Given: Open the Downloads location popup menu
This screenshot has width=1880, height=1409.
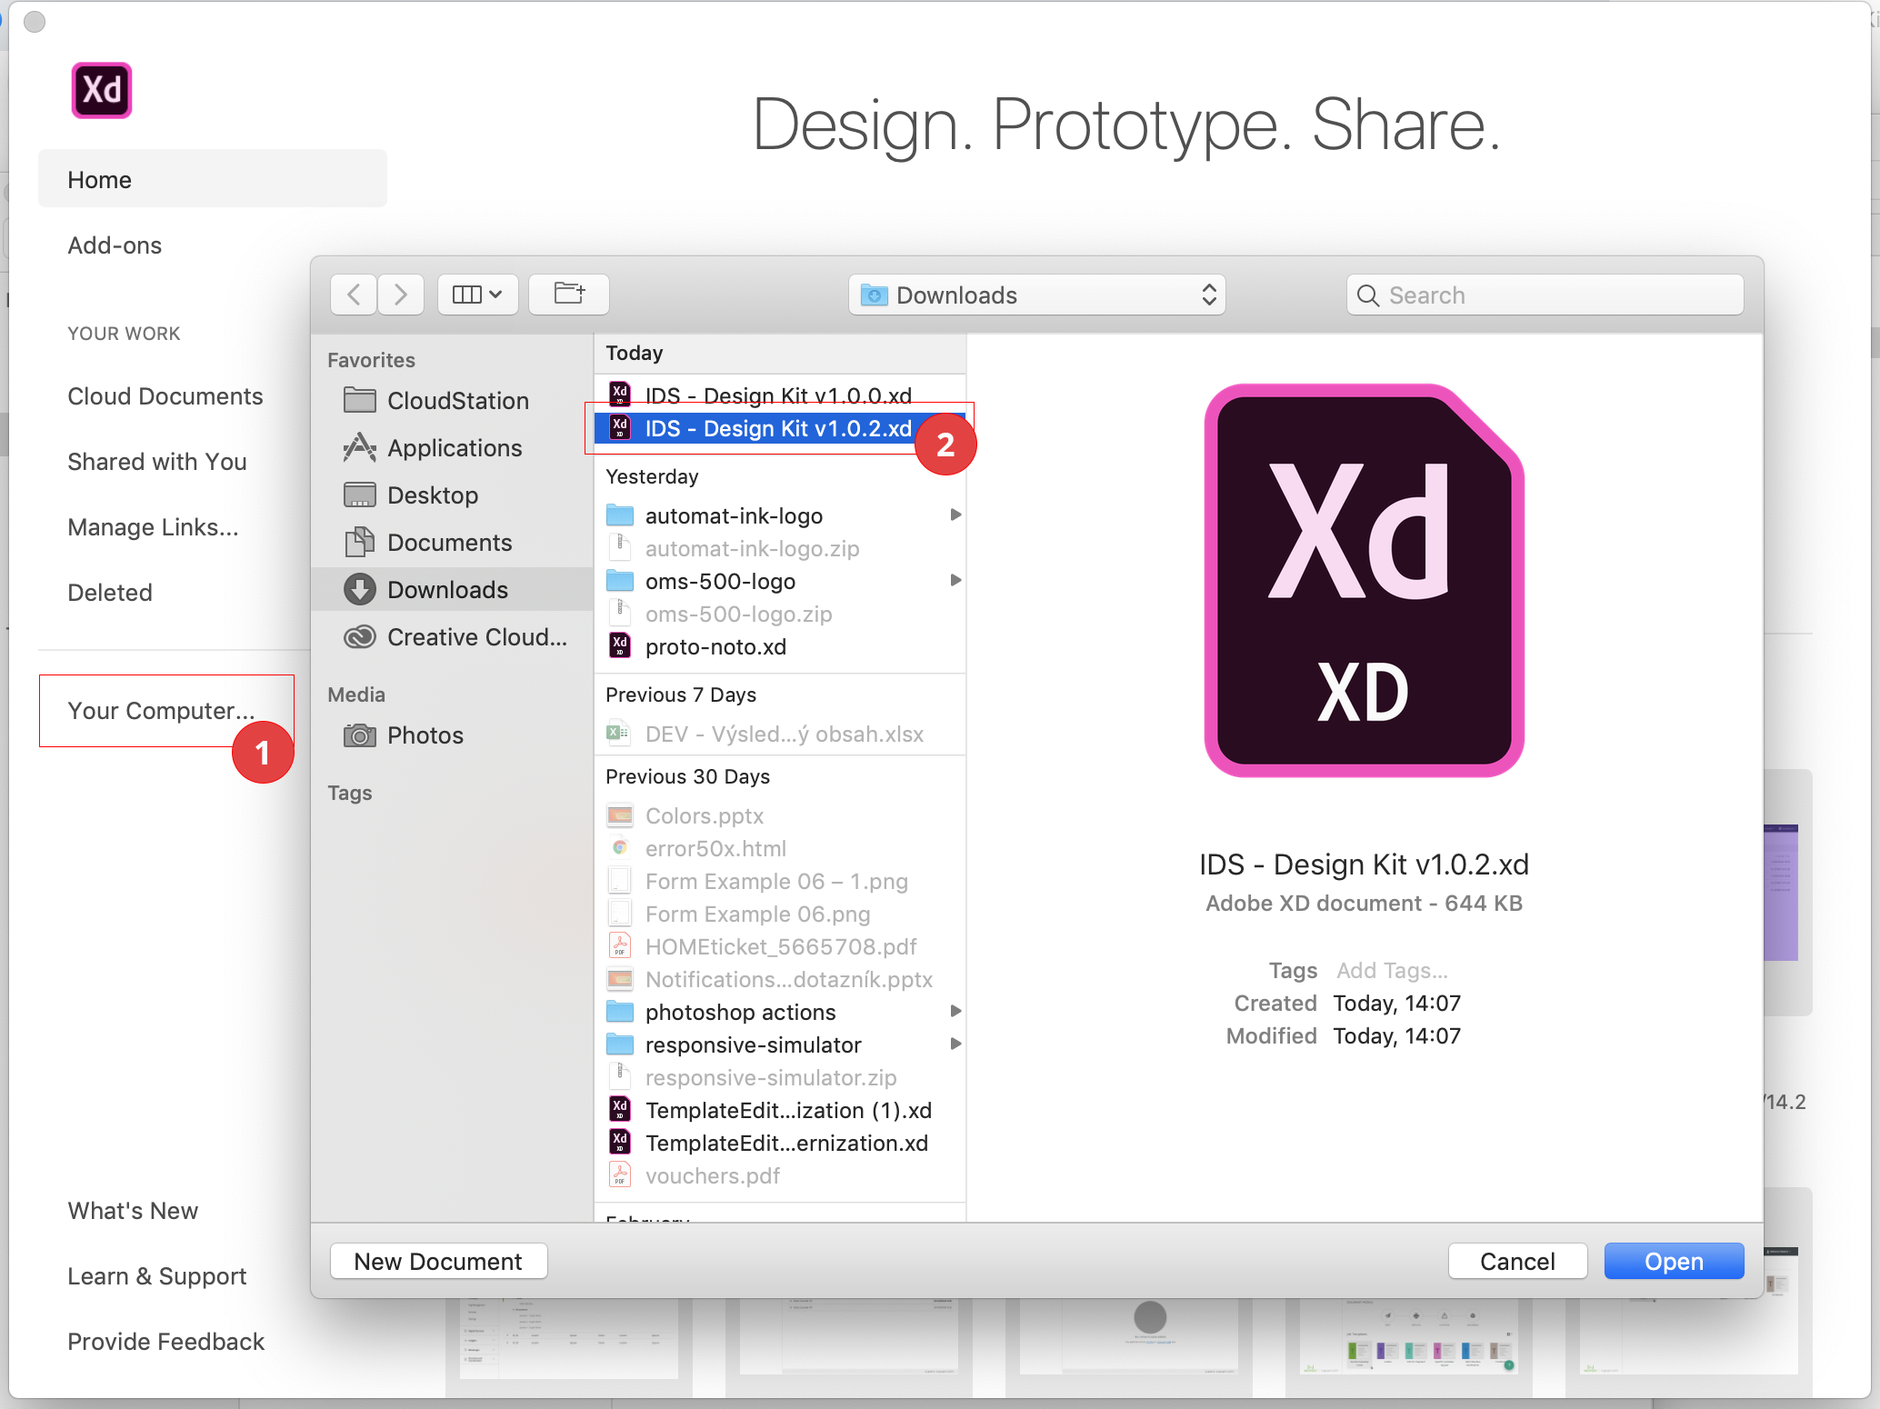Looking at the screenshot, I should point(1037,295).
